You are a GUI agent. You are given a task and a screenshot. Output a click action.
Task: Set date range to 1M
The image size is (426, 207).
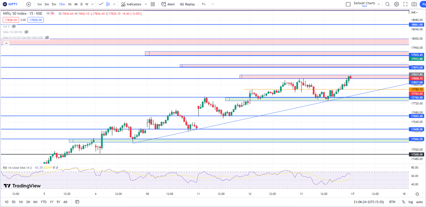(21, 202)
